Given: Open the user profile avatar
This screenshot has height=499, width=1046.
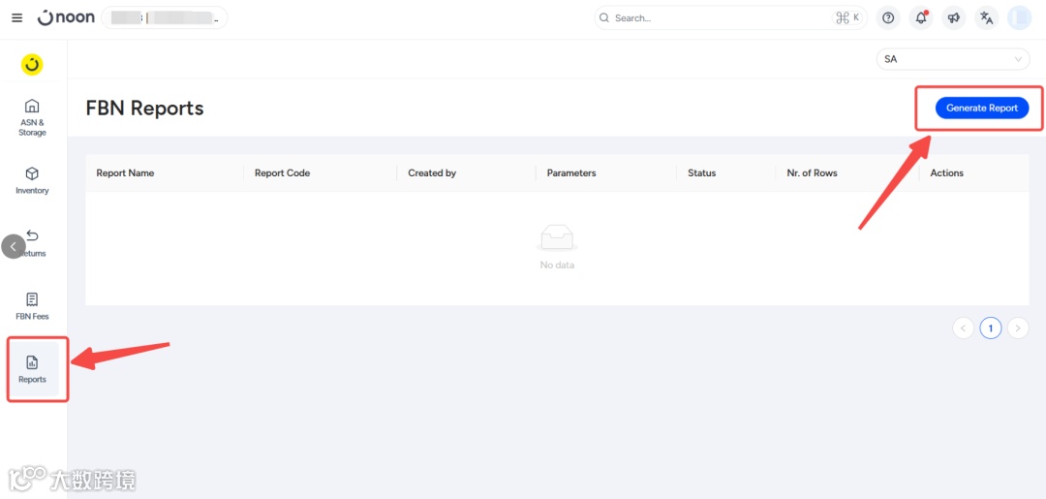Looking at the screenshot, I should [x=1019, y=18].
